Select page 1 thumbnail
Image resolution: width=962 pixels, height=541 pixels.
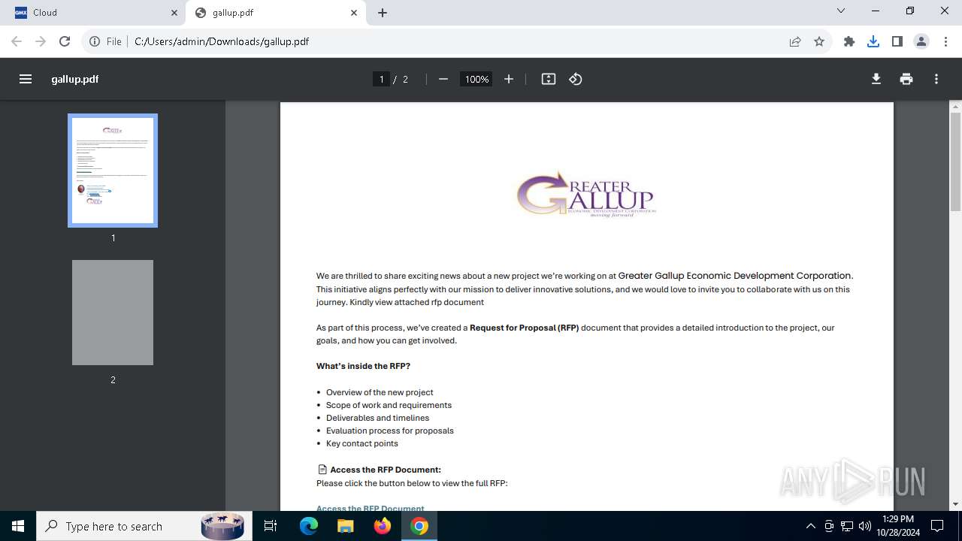coord(113,171)
